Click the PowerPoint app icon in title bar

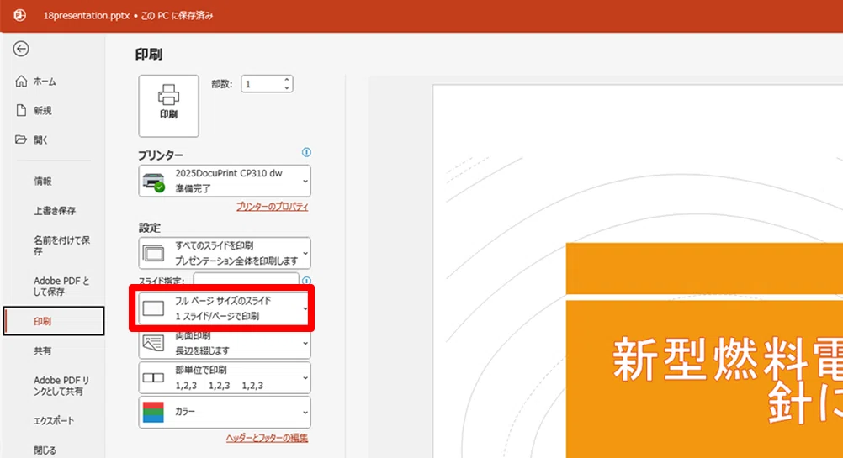click(x=20, y=15)
